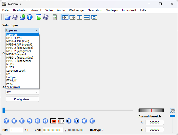
Task: Go to previous frame arrow
Action: tap(22, 121)
